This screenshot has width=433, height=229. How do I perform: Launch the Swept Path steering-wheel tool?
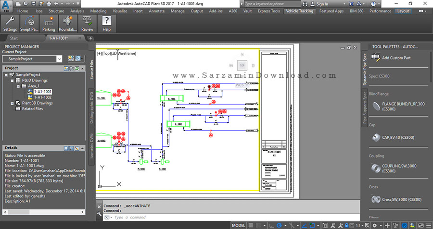tap(29, 24)
